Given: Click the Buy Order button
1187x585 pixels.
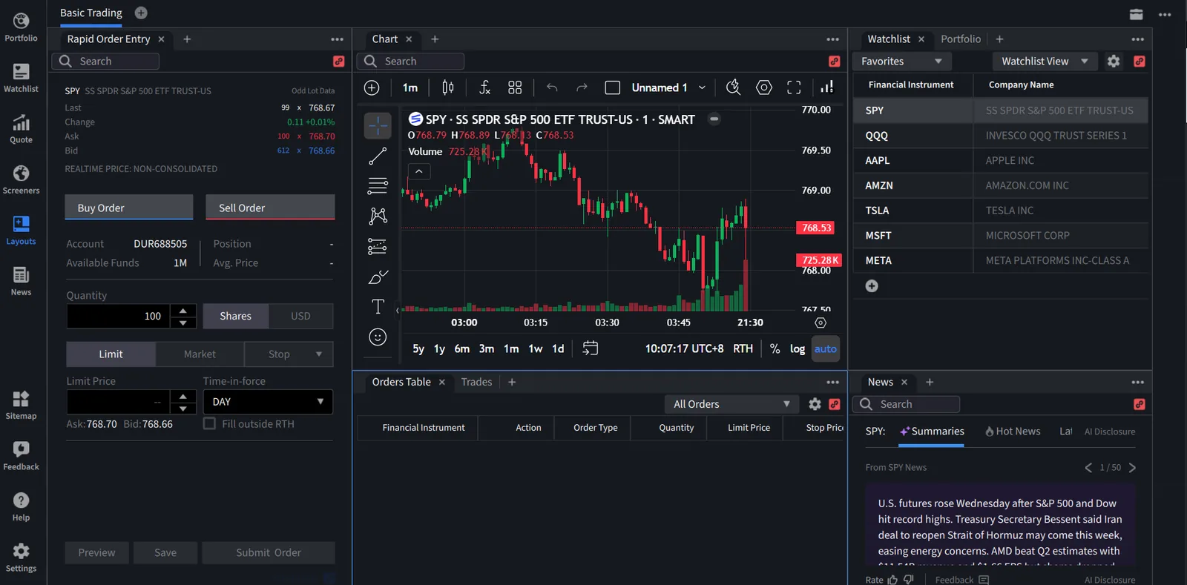Looking at the screenshot, I should [x=129, y=208].
